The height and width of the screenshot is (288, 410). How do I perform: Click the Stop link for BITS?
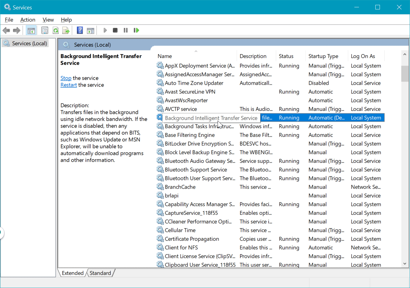click(x=66, y=78)
